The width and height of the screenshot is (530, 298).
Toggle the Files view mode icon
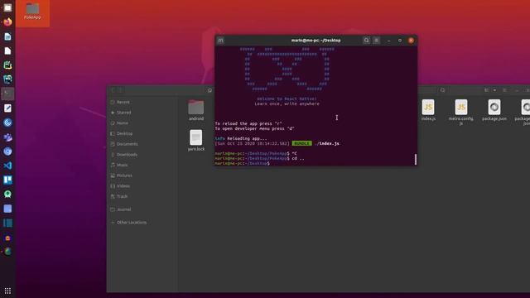click(x=486, y=90)
